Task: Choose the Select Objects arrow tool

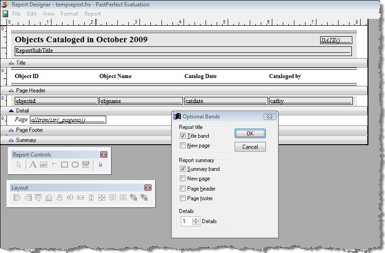Action: tap(19, 165)
